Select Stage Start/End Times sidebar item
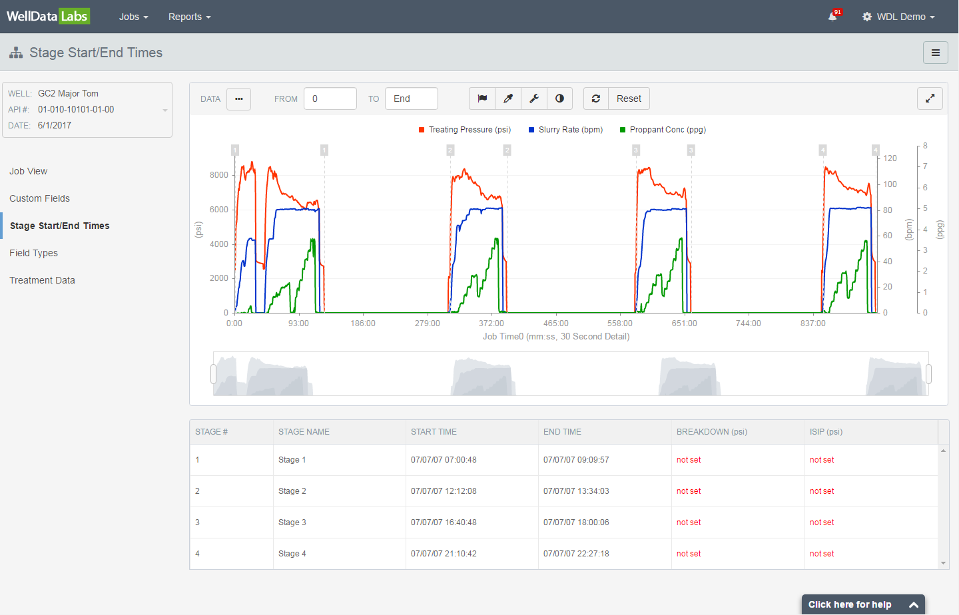959x615 pixels. coord(59,226)
